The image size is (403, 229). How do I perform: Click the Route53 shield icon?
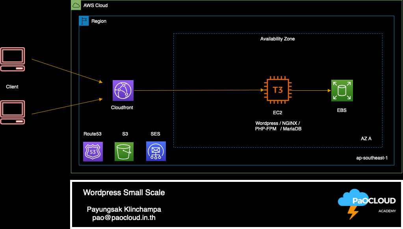coord(93,151)
